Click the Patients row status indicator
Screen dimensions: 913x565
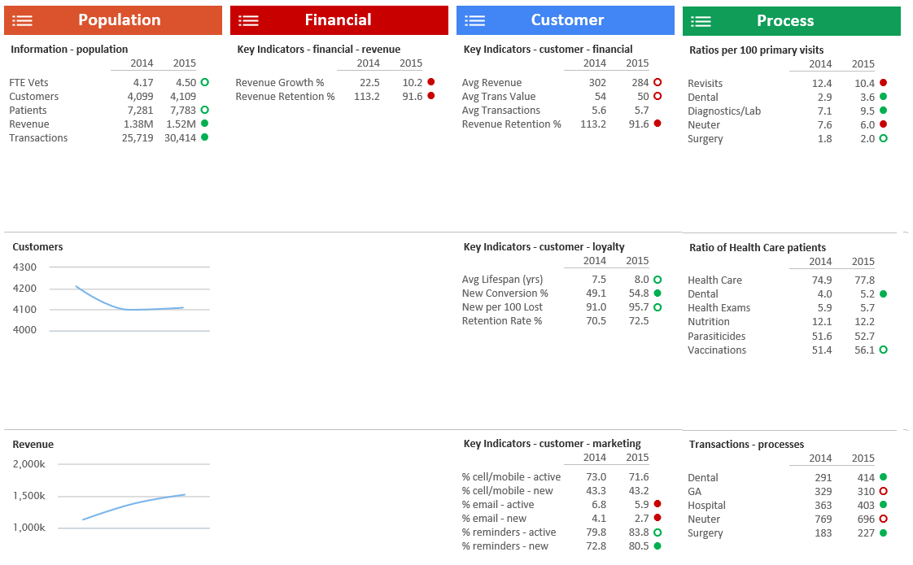tap(204, 110)
